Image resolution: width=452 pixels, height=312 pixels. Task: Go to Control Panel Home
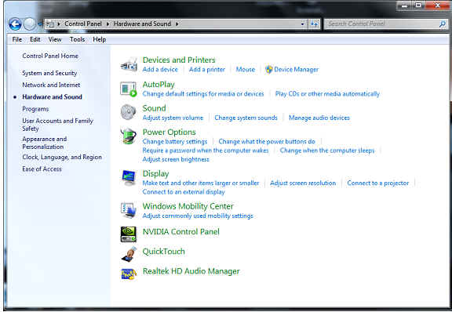50,56
